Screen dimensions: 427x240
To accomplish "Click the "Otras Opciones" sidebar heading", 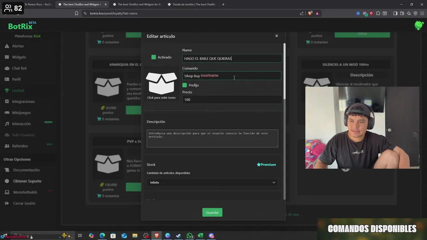I will click(17, 159).
